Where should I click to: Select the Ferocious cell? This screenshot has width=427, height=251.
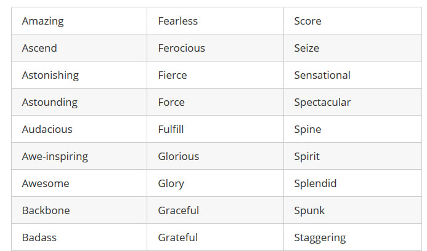click(181, 48)
